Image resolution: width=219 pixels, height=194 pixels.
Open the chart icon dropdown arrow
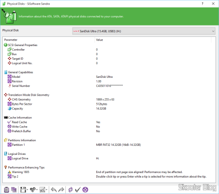pyautogui.click(x=47, y=189)
